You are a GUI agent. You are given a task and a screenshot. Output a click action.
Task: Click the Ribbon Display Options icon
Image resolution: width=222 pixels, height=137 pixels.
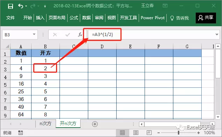pyautogui.click(x=165, y=6)
